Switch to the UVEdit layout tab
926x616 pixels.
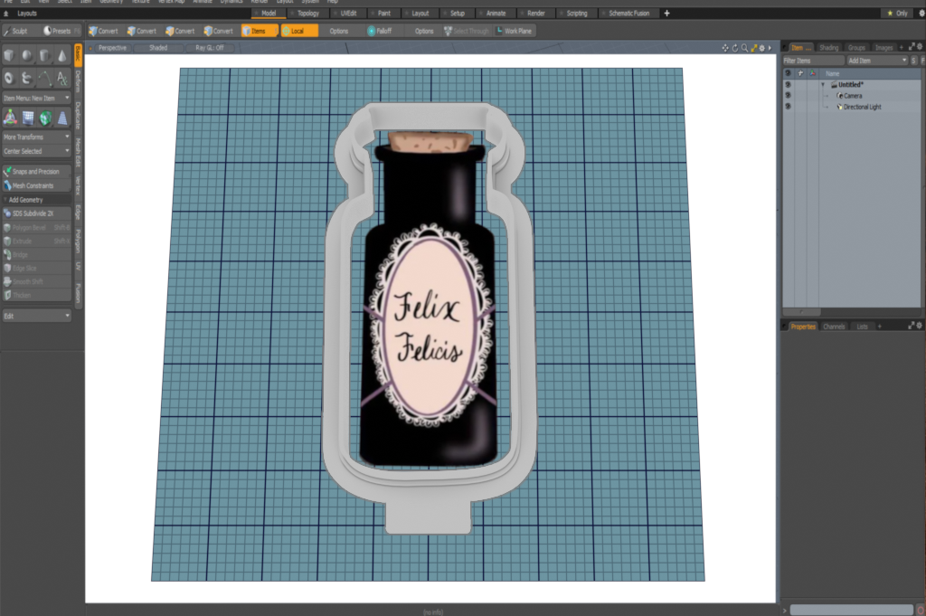coord(349,14)
